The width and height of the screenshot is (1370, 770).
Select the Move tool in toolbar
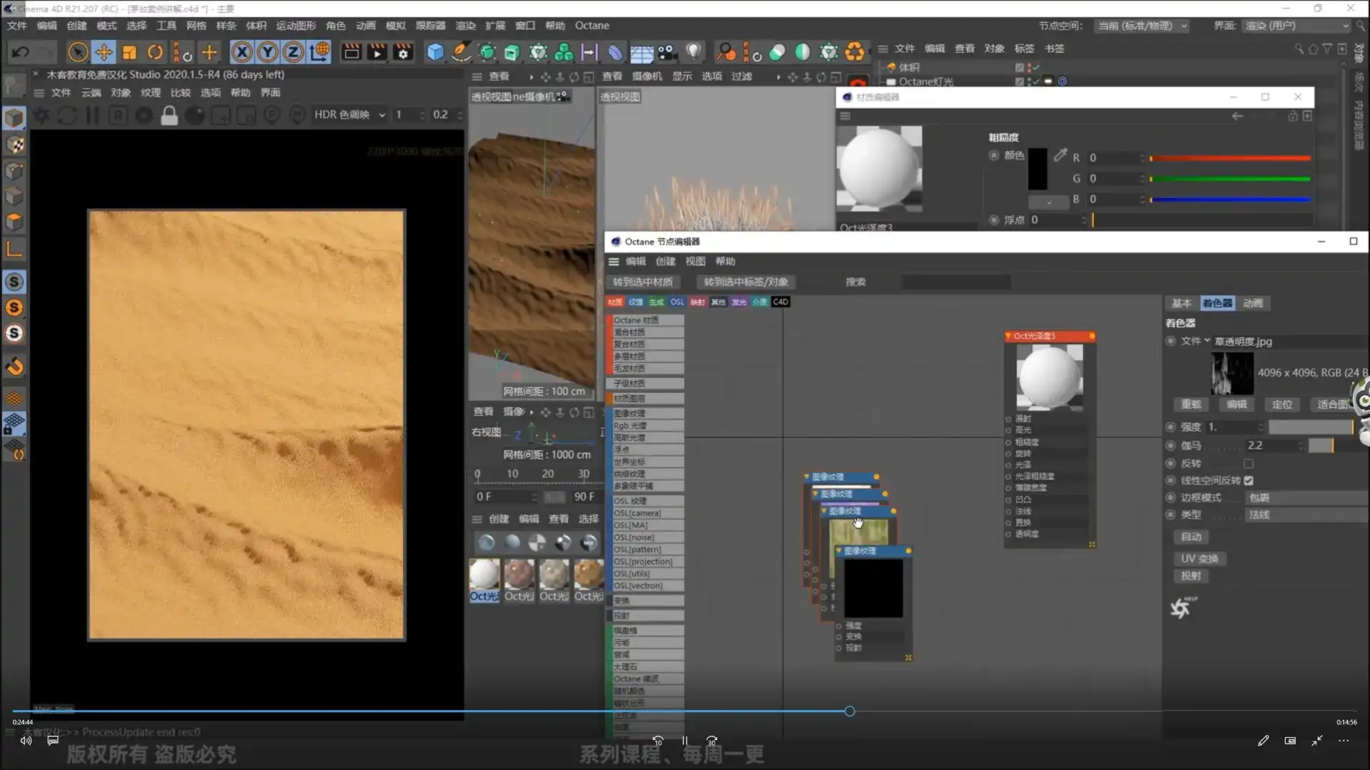coord(103,52)
